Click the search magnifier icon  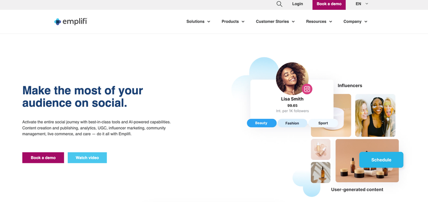[x=279, y=4]
